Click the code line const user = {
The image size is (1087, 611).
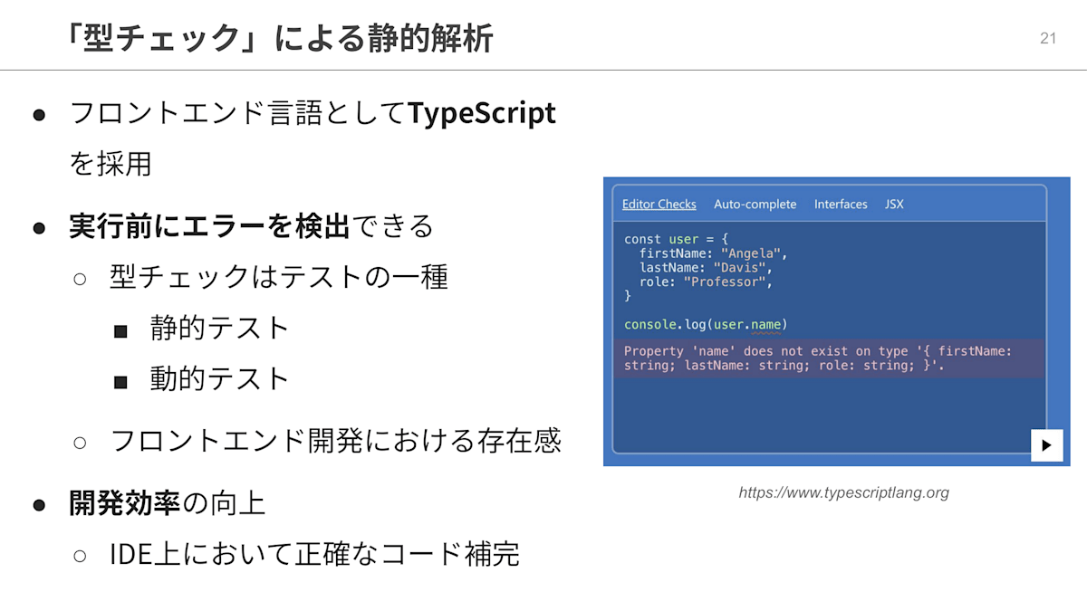(x=677, y=239)
